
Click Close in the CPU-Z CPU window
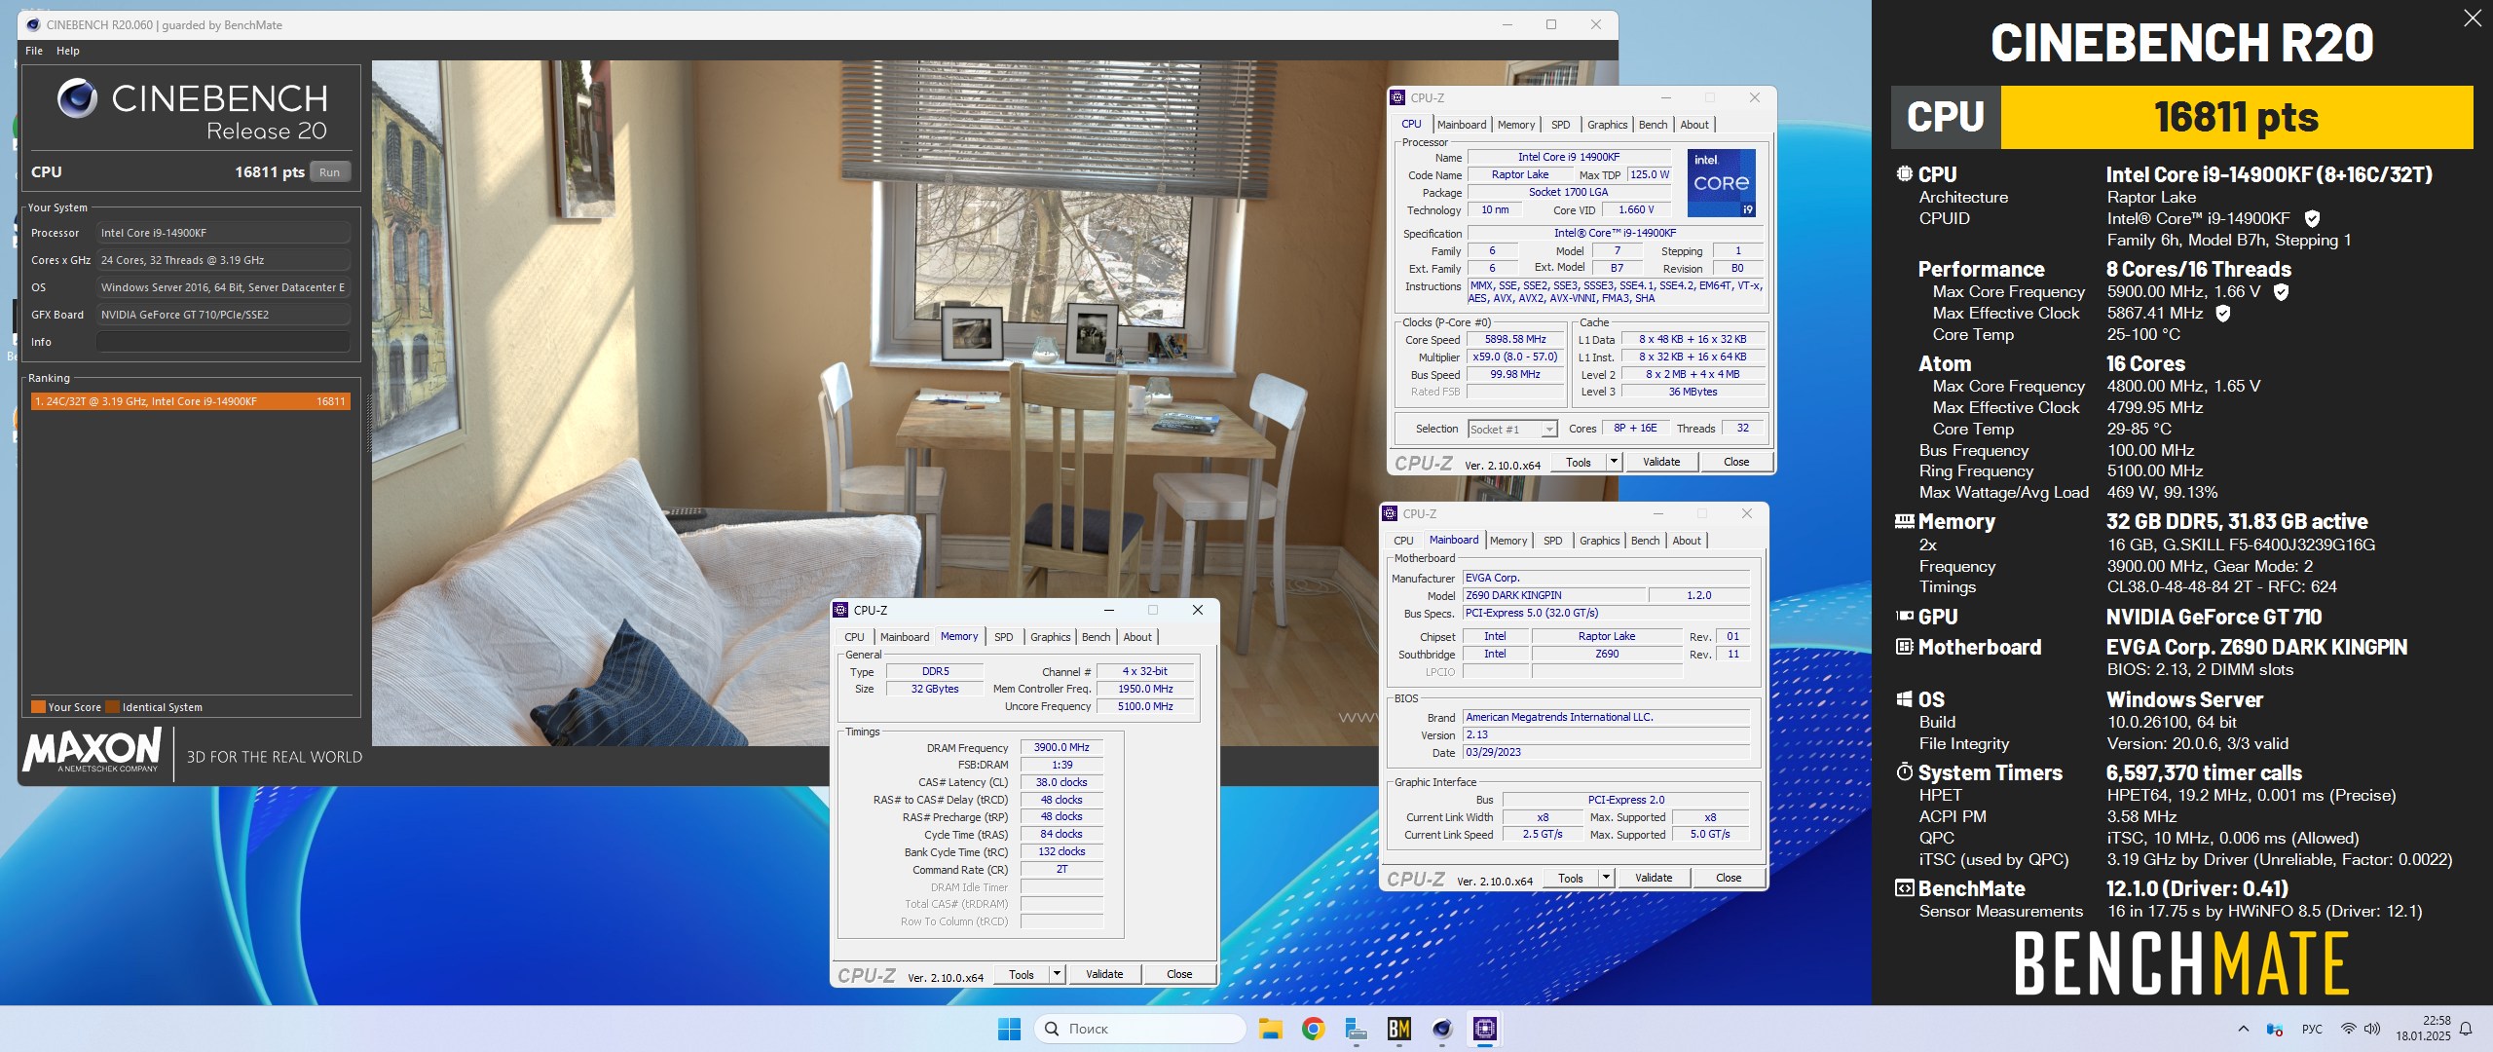coord(1736,463)
